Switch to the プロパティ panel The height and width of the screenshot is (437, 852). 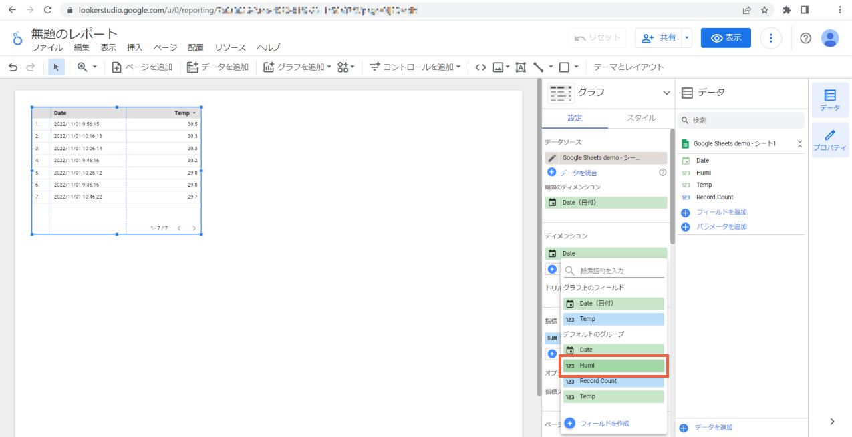[831, 140]
